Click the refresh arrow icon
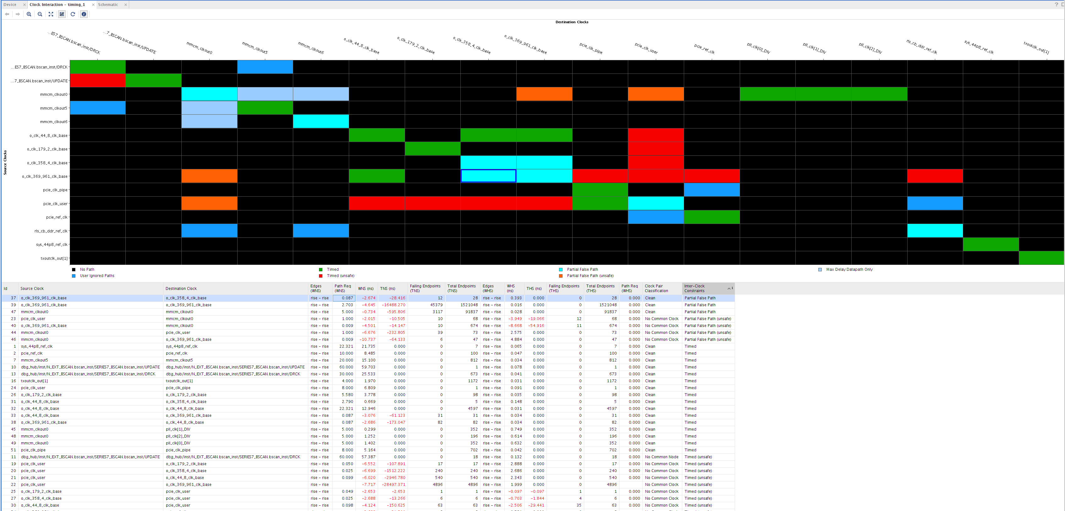Image resolution: width=1065 pixels, height=511 pixels. (x=73, y=14)
